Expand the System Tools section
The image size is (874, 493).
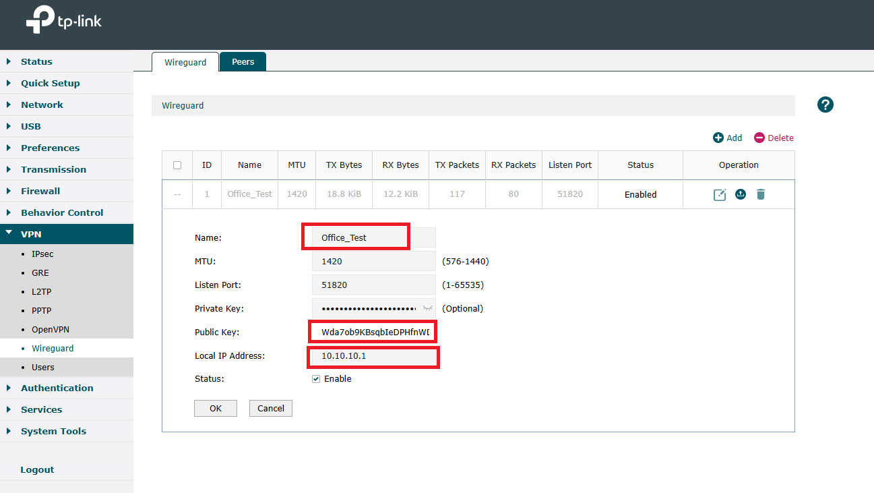tap(67, 431)
